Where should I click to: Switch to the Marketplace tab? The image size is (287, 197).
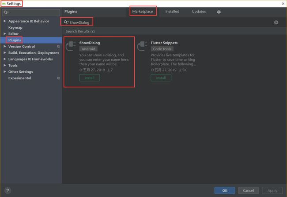point(143,11)
